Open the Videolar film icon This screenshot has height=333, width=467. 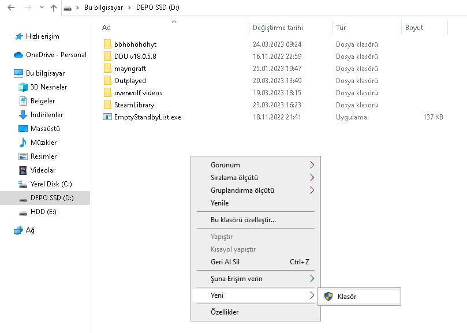[x=23, y=170]
